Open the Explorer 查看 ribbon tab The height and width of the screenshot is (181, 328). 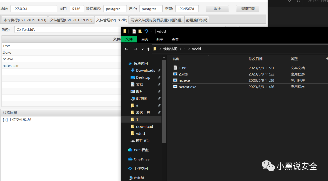coord(175,39)
